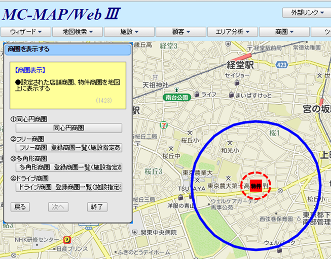Viewport: 331px width, 259px height.
Task: Open the ウィザード dropdown menu
Action: point(26,32)
